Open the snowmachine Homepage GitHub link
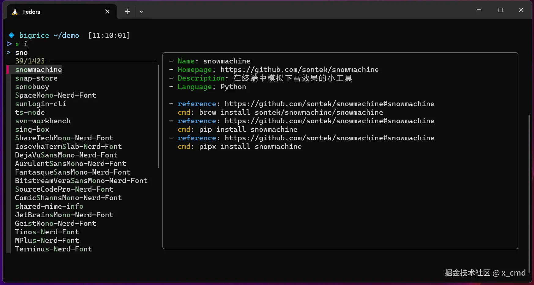The height and width of the screenshot is (285, 534). pyautogui.click(x=299, y=70)
